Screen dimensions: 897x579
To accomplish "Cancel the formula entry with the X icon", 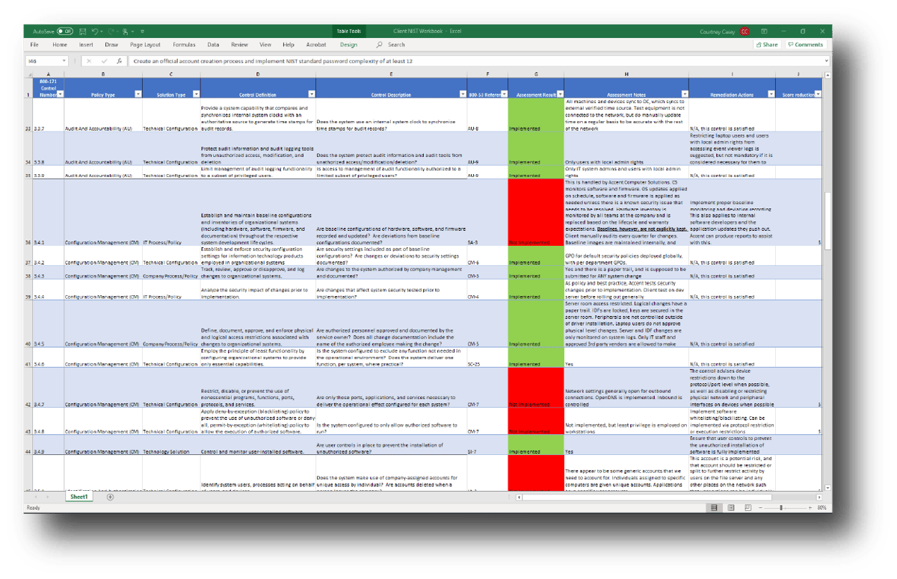I will pyautogui.click(x=89, y=61).
